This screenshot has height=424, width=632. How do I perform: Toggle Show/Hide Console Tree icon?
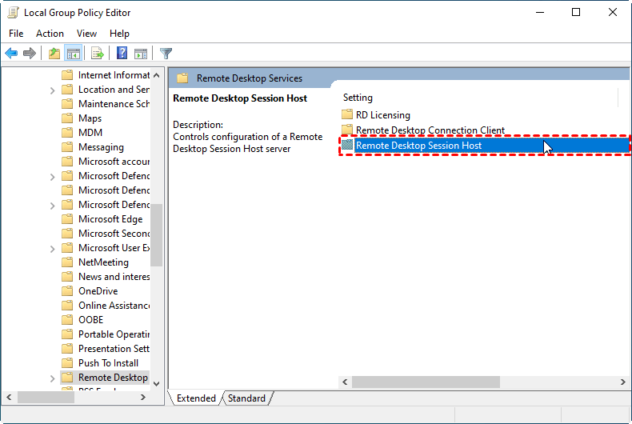(74, 54)
